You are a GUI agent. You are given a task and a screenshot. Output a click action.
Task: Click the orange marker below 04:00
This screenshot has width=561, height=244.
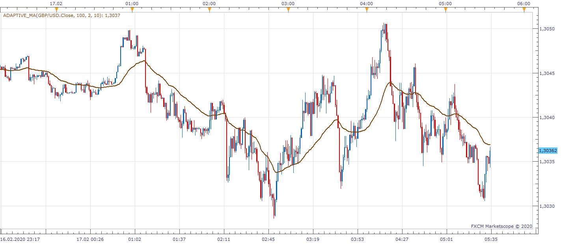click(x=367, y=9)
